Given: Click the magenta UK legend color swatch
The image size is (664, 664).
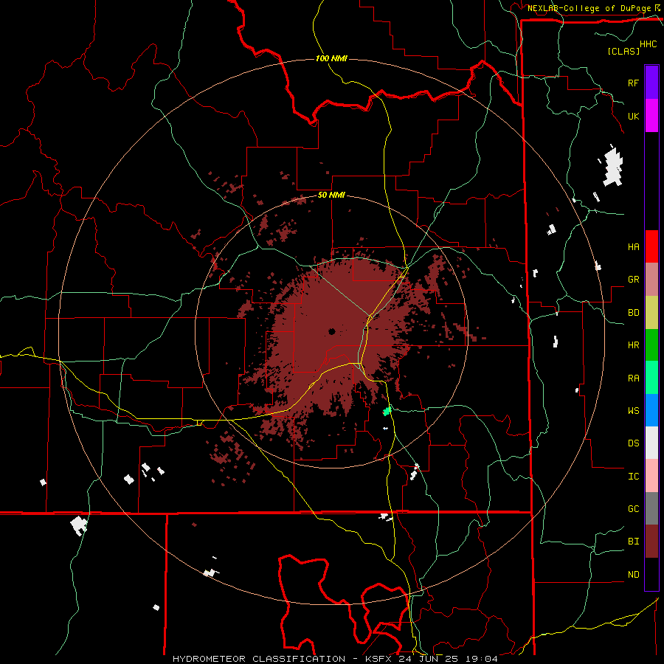Looking at the screenshot, I should click(x=651, y=116).
